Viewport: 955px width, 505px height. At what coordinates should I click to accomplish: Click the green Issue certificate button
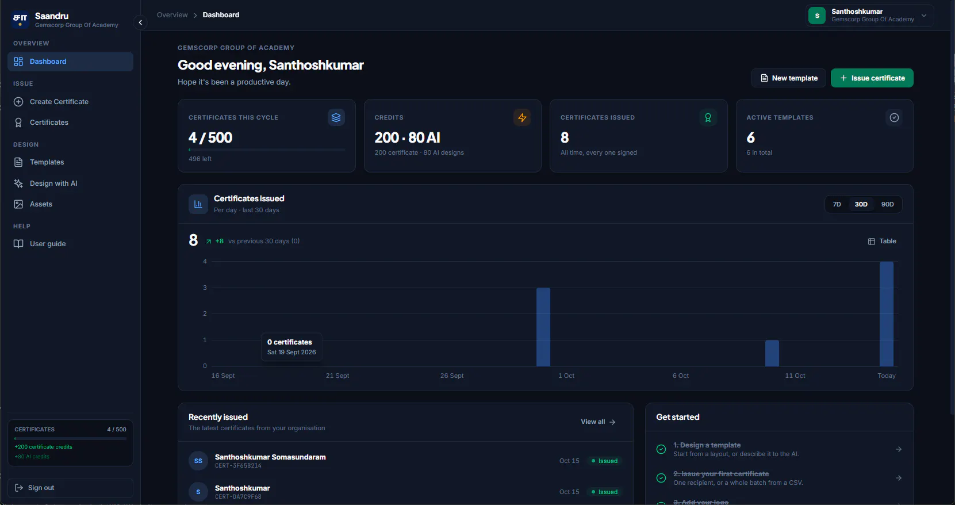(872, 78)
